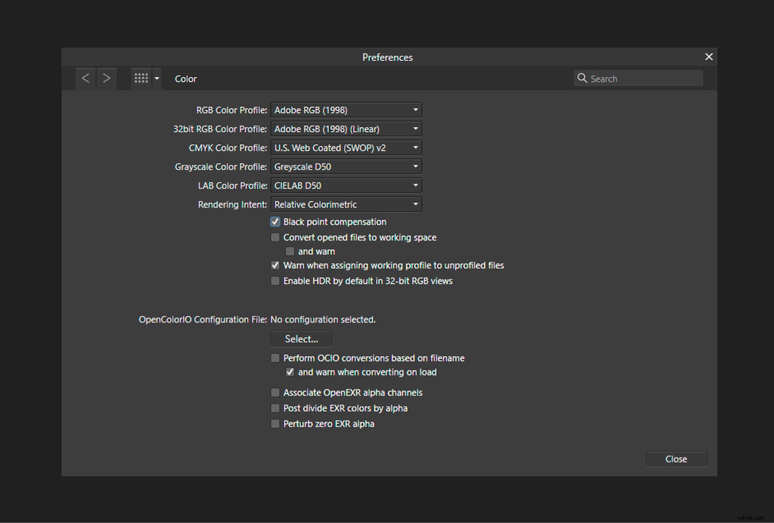Viewport: 774px width, 523px height.
Task: Click the Select button for OpenColorIO configuration
Action: tap(301, 339)
